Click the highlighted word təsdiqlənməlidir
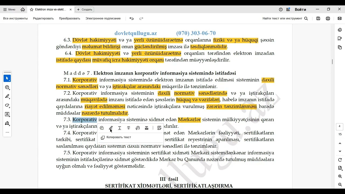 point(209,47)
